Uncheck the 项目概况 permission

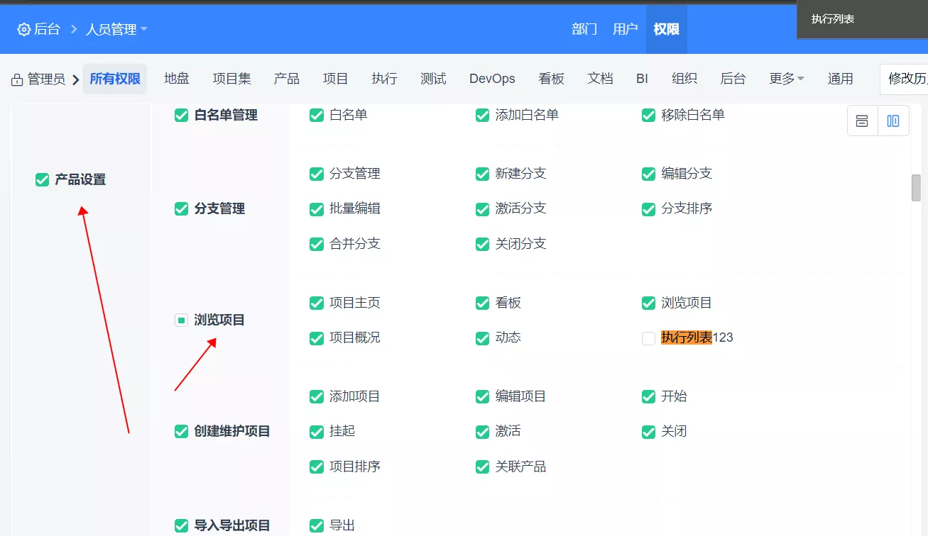tap(317, 338)
